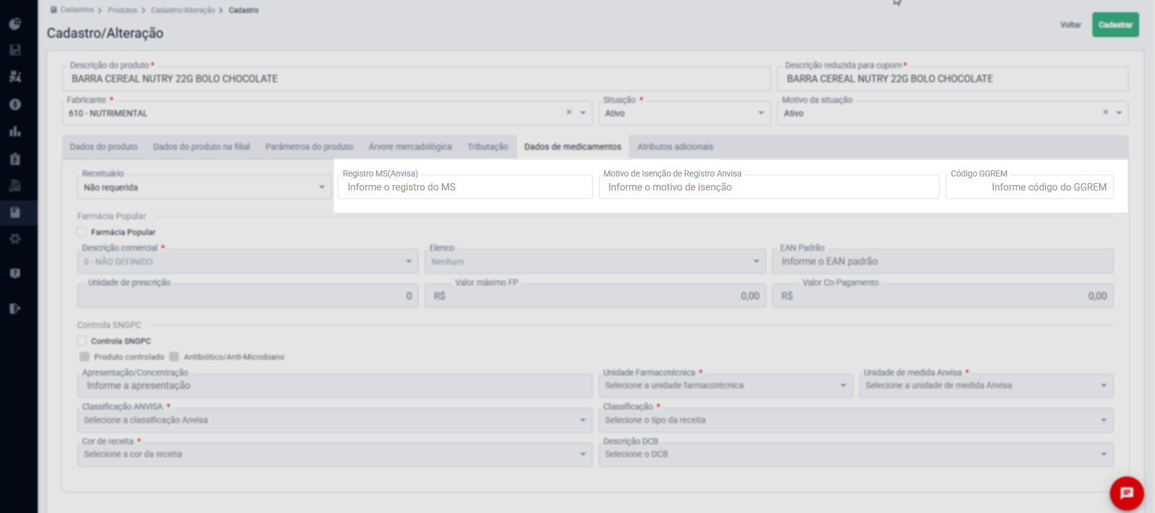Switch to the Tributação tab
Screen dimensions: 1155x513
[487, 147]
